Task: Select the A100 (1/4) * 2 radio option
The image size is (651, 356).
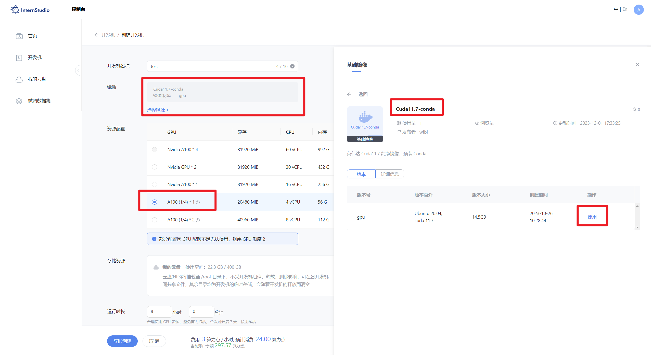Action: (155, 220)
